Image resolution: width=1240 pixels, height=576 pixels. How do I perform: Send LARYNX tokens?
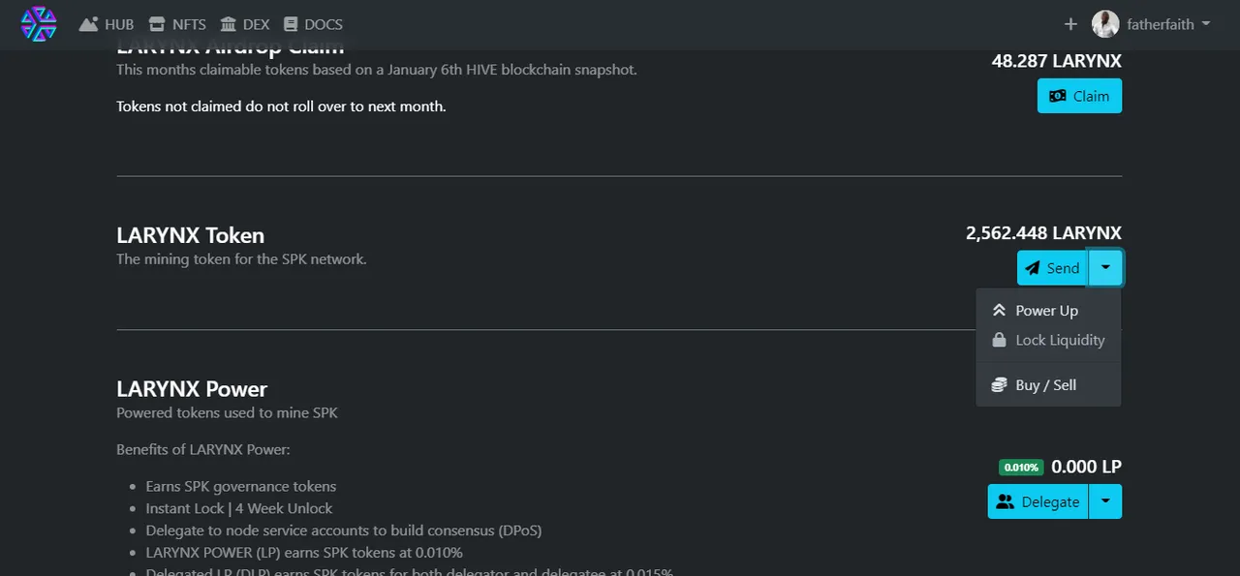(x=1052, y=268)
